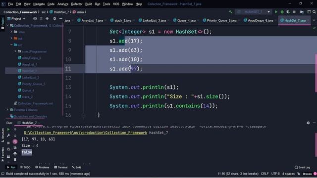
Task: Click the Run console vertical scrollbar
Action: pos(316,144)
